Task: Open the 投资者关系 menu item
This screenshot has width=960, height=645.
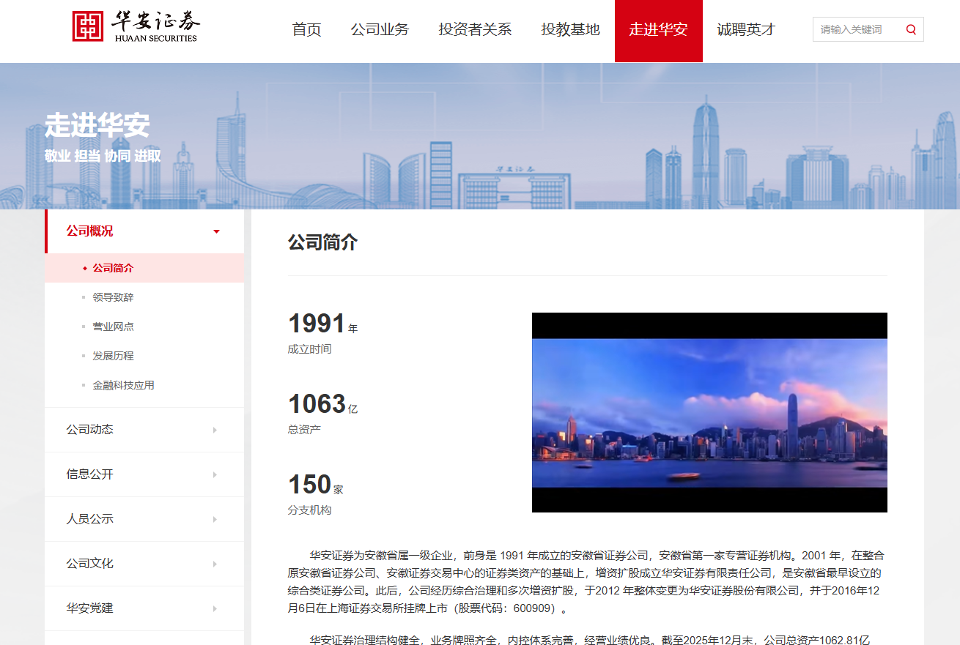Action: [x=475, y=30]
